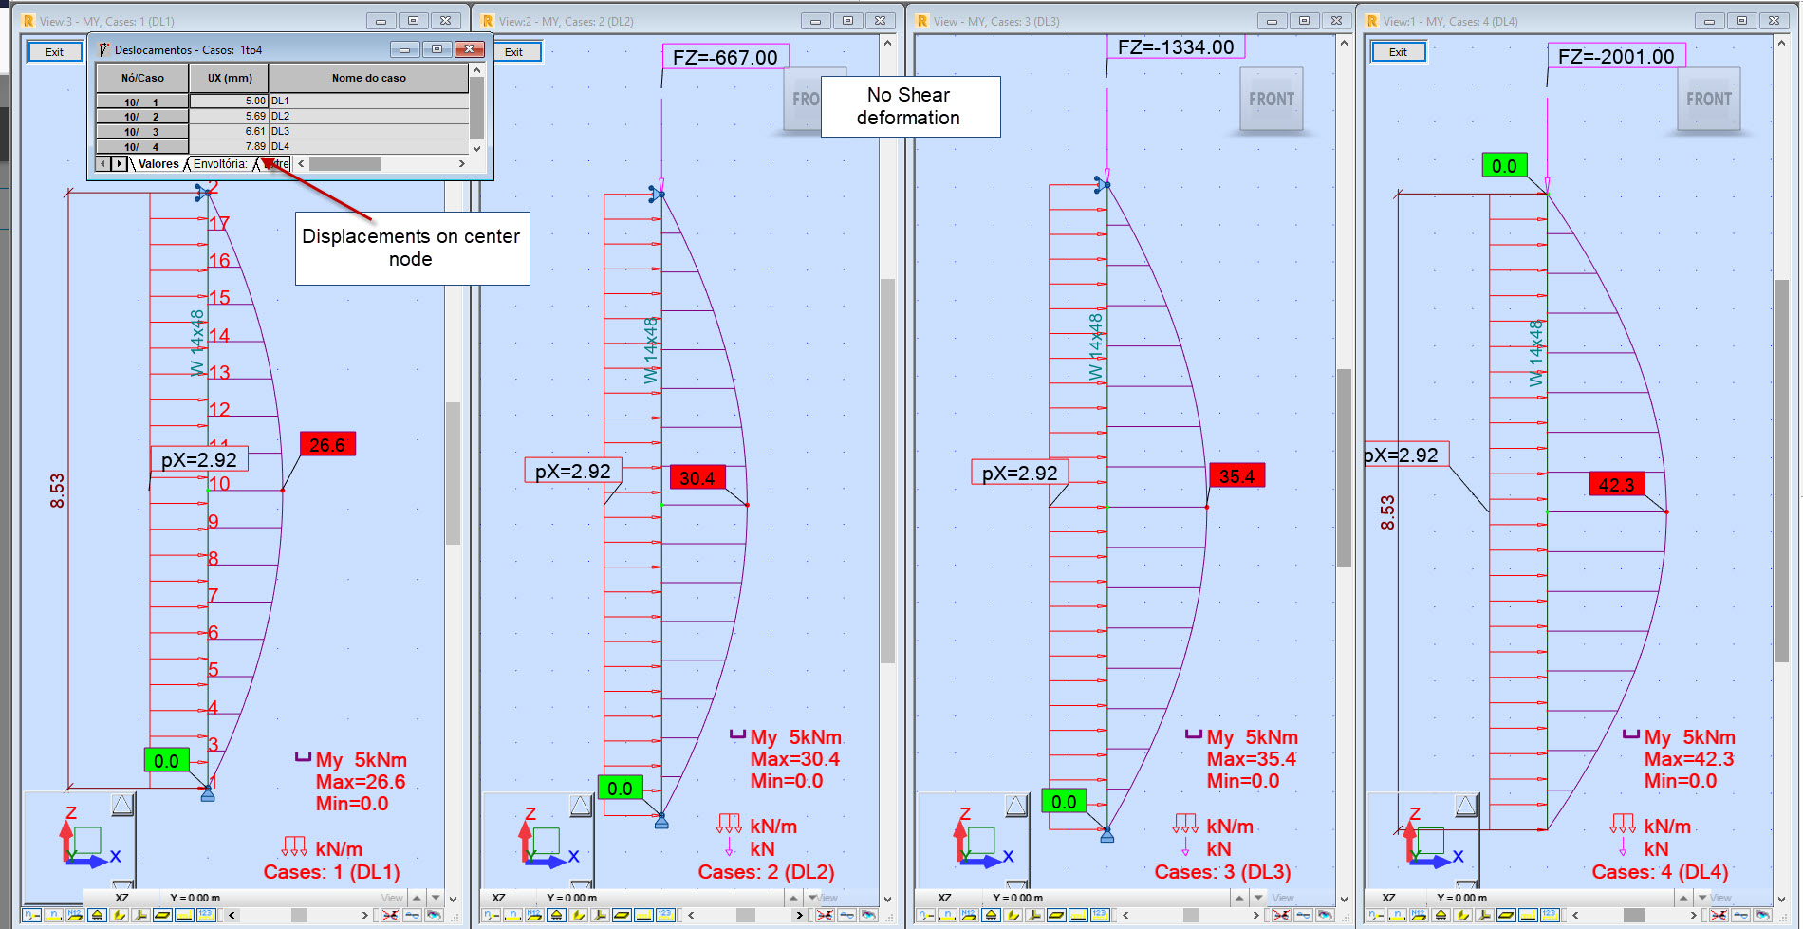Image resolution: width=1803 pixels, height=929 pixels.
Task: Switch to the Envoltória tab
Action: 220,163
